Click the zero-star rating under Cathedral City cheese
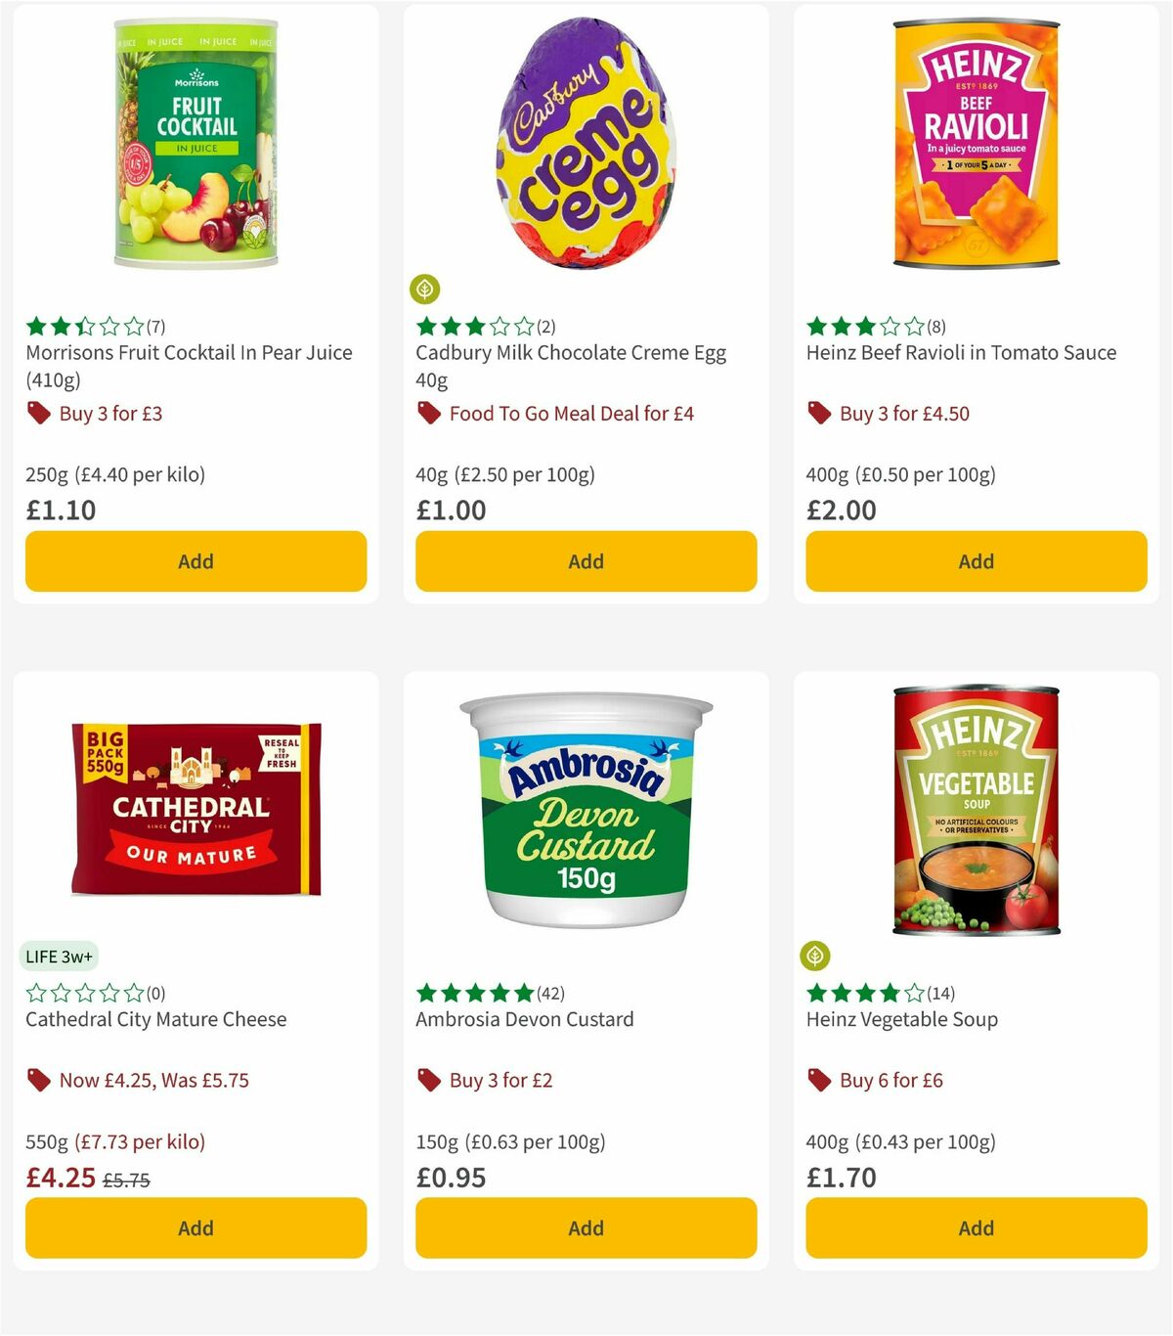The height and width of the screenshot is (1336, 1173). 83,992
